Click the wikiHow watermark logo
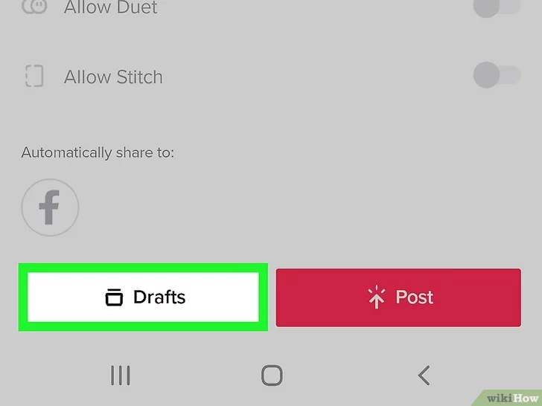The height and width of the screenshot is (406, 542). coord(512,398)
